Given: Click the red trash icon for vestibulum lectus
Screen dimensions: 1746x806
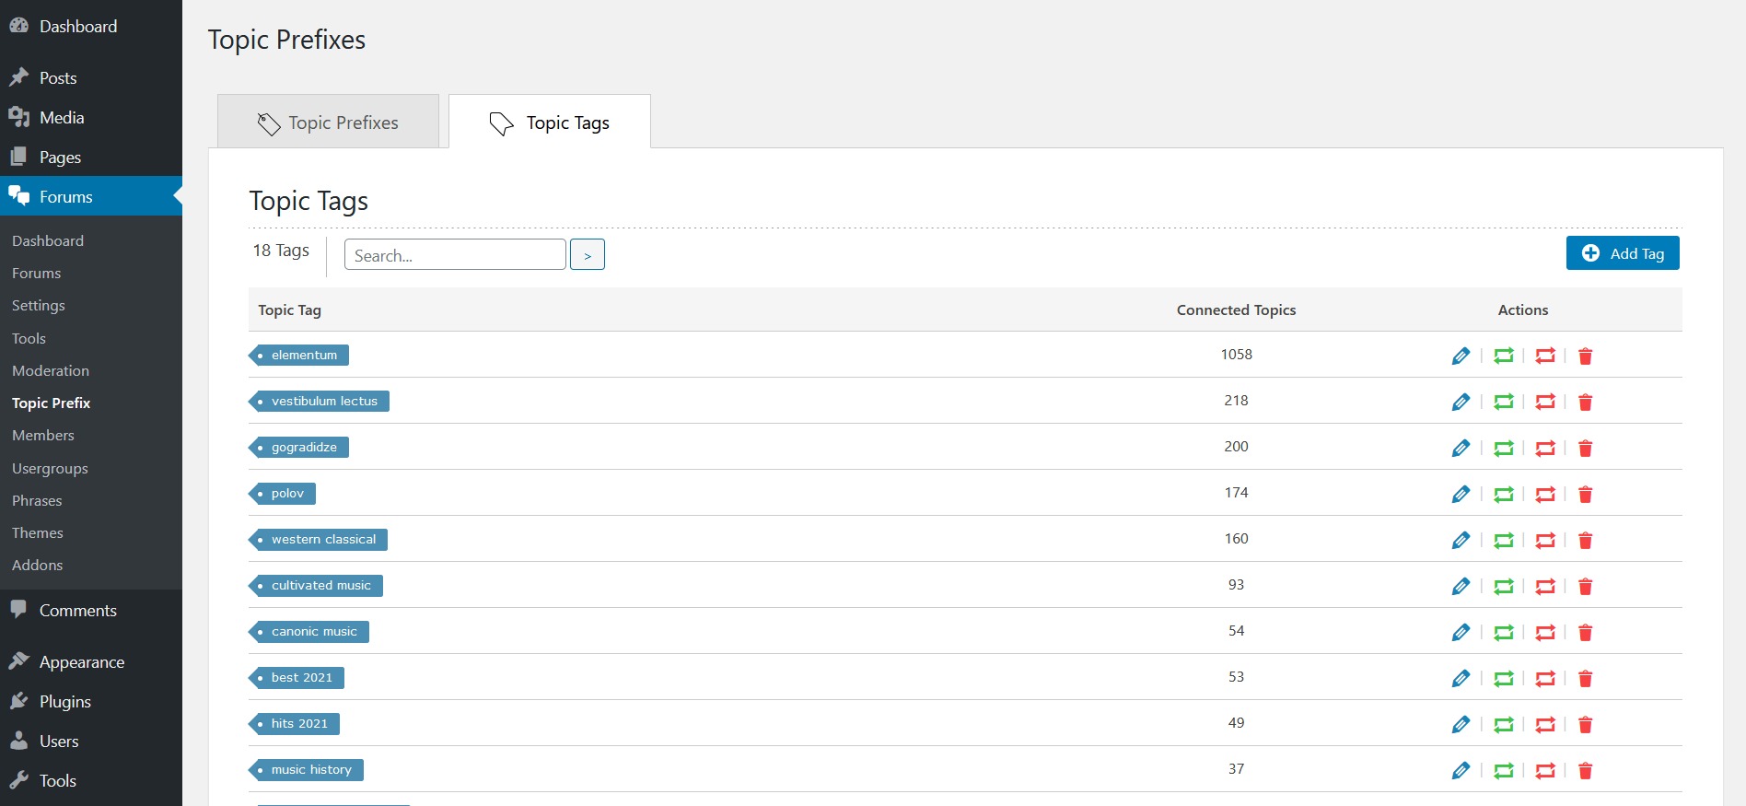Looking at the screenshot, I should coord(1585,402).
